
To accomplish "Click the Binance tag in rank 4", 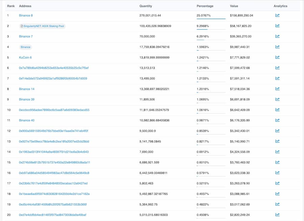I will 25,47.
